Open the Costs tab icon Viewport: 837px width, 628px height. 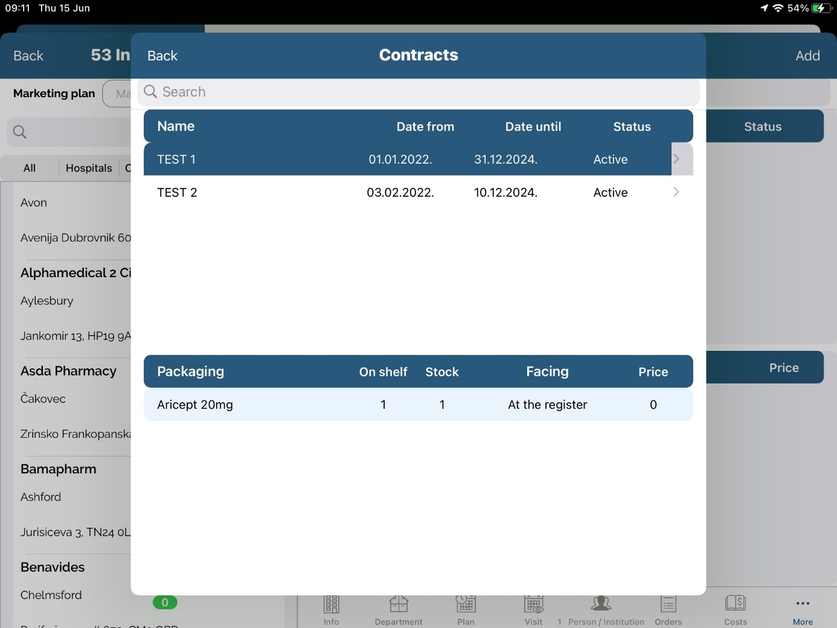pyautogui.click(x=735, y=604)
